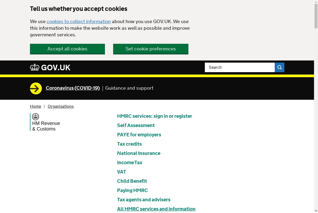Open the Coronavirus (COVID-19) link
The image size is (318, 213).
coord(73,88)
